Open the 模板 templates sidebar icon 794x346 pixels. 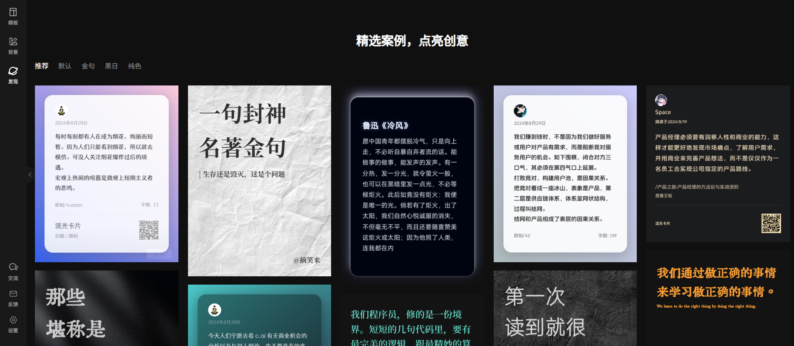pos(13,17)
